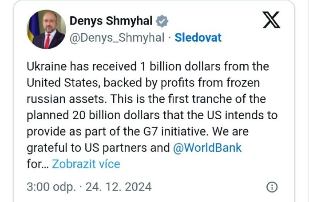The width and height of the screenshot is (309, 202).
Task: Click the blue verified badge
Action: (x=163, y=21)
